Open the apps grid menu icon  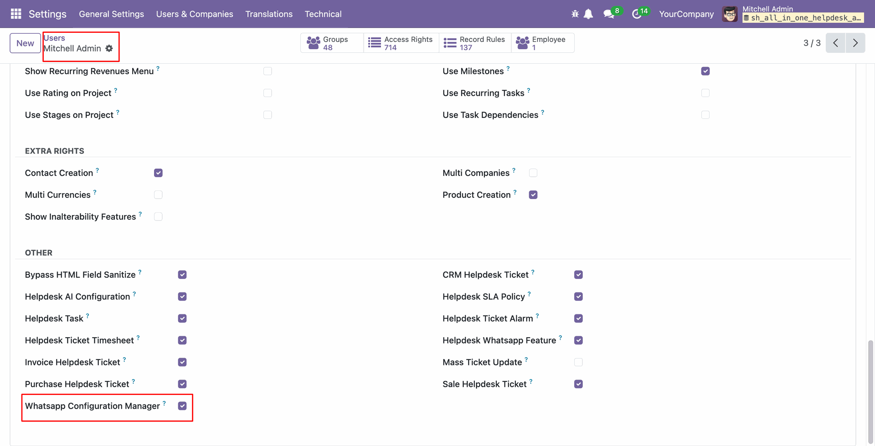[x=16, y=14]
